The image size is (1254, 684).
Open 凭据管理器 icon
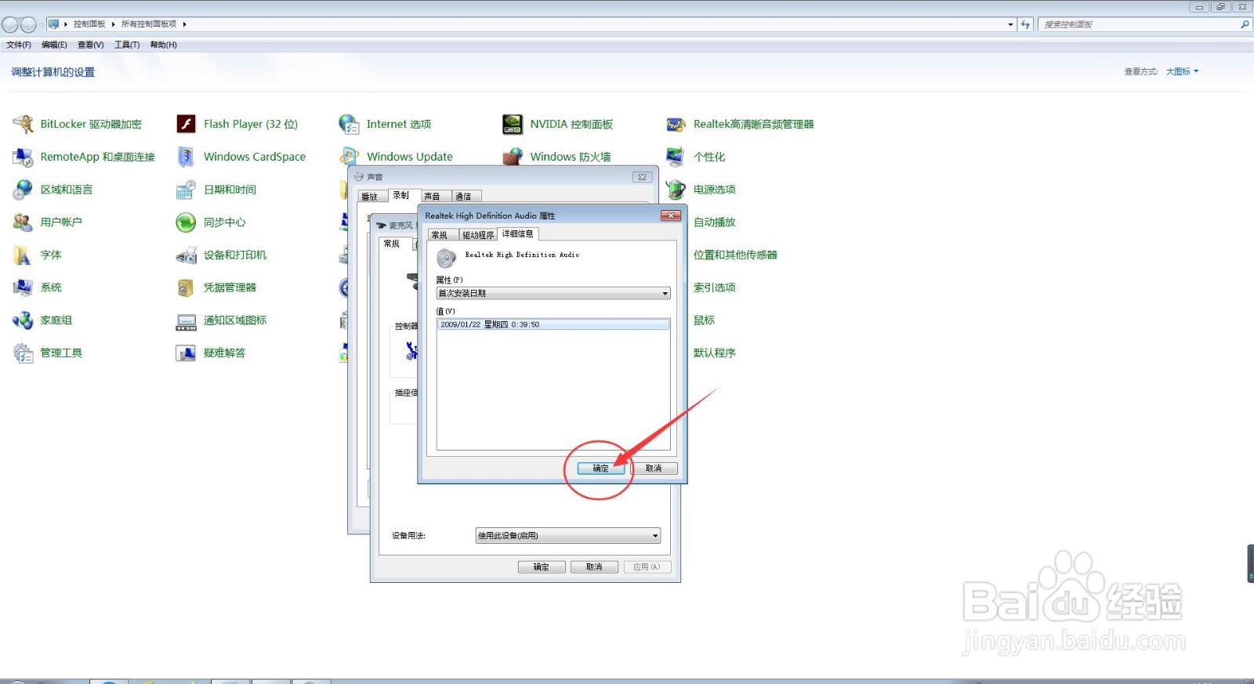click(186, 288)
